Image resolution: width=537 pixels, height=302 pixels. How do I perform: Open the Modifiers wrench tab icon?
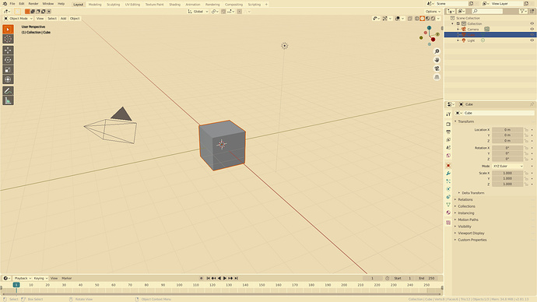[x=448, y=174]
